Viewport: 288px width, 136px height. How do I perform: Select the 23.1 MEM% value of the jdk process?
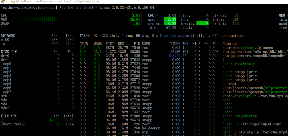coord(97,52)
